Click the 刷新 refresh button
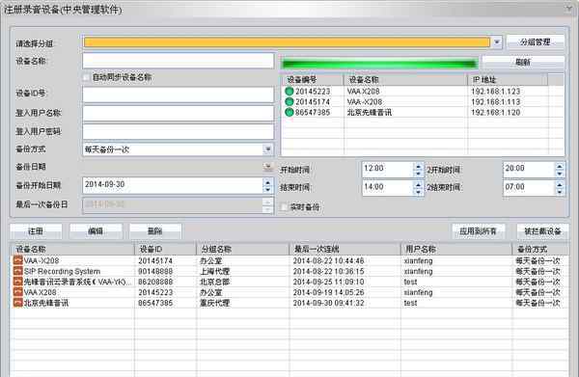The width and height of the screenshot is (579, 377). tap(523, 62)
